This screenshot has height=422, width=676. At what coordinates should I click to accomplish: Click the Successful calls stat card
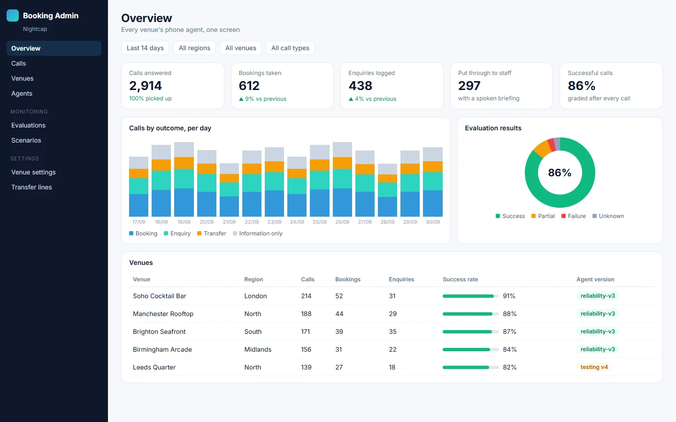pos(611,86)
